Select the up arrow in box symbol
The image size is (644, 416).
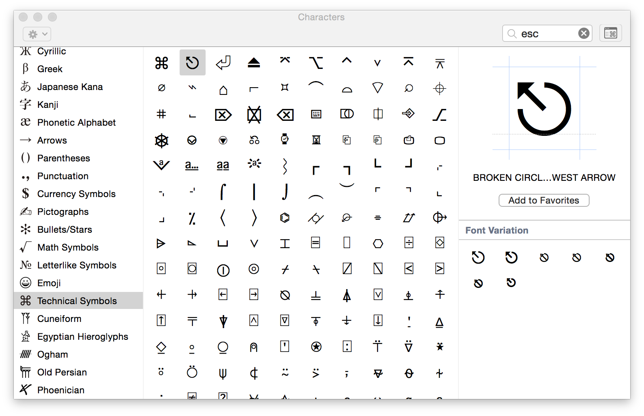point(161,320)
